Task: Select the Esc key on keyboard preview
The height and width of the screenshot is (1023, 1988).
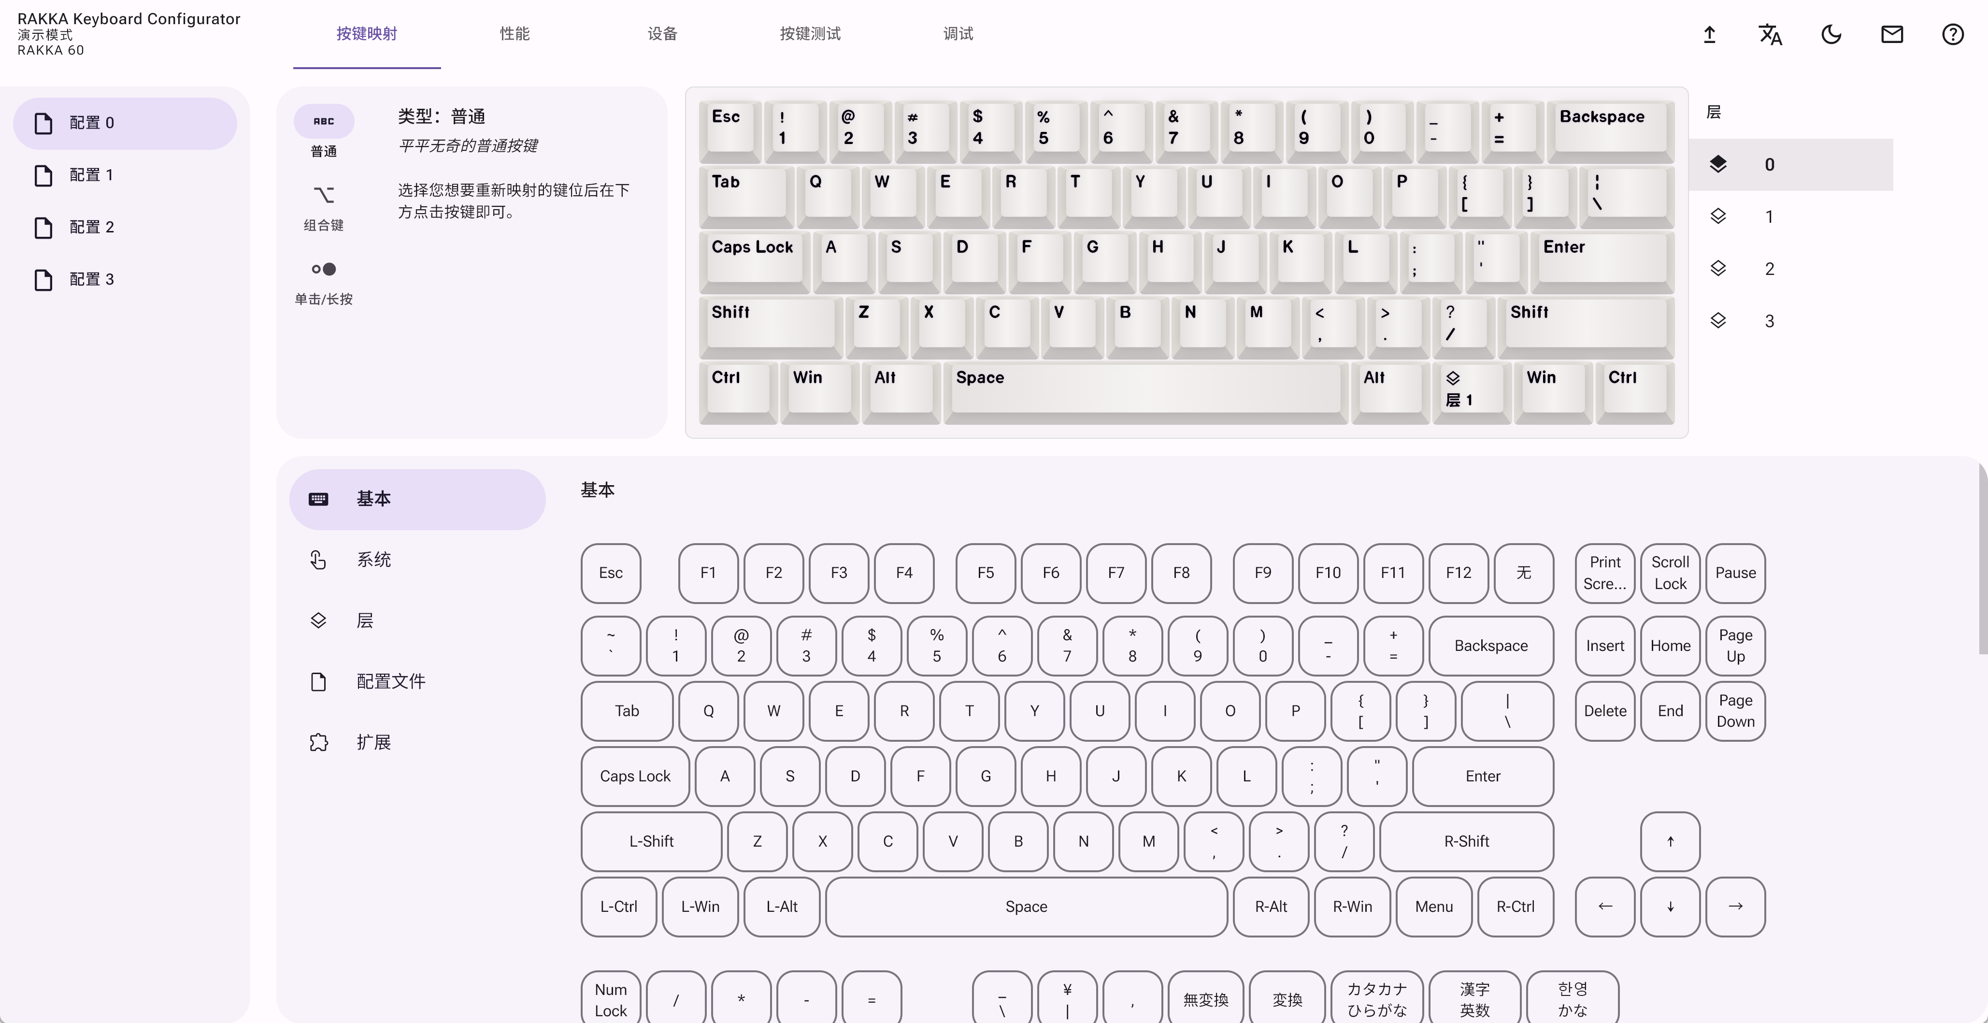Action: (x=730, y=131)
